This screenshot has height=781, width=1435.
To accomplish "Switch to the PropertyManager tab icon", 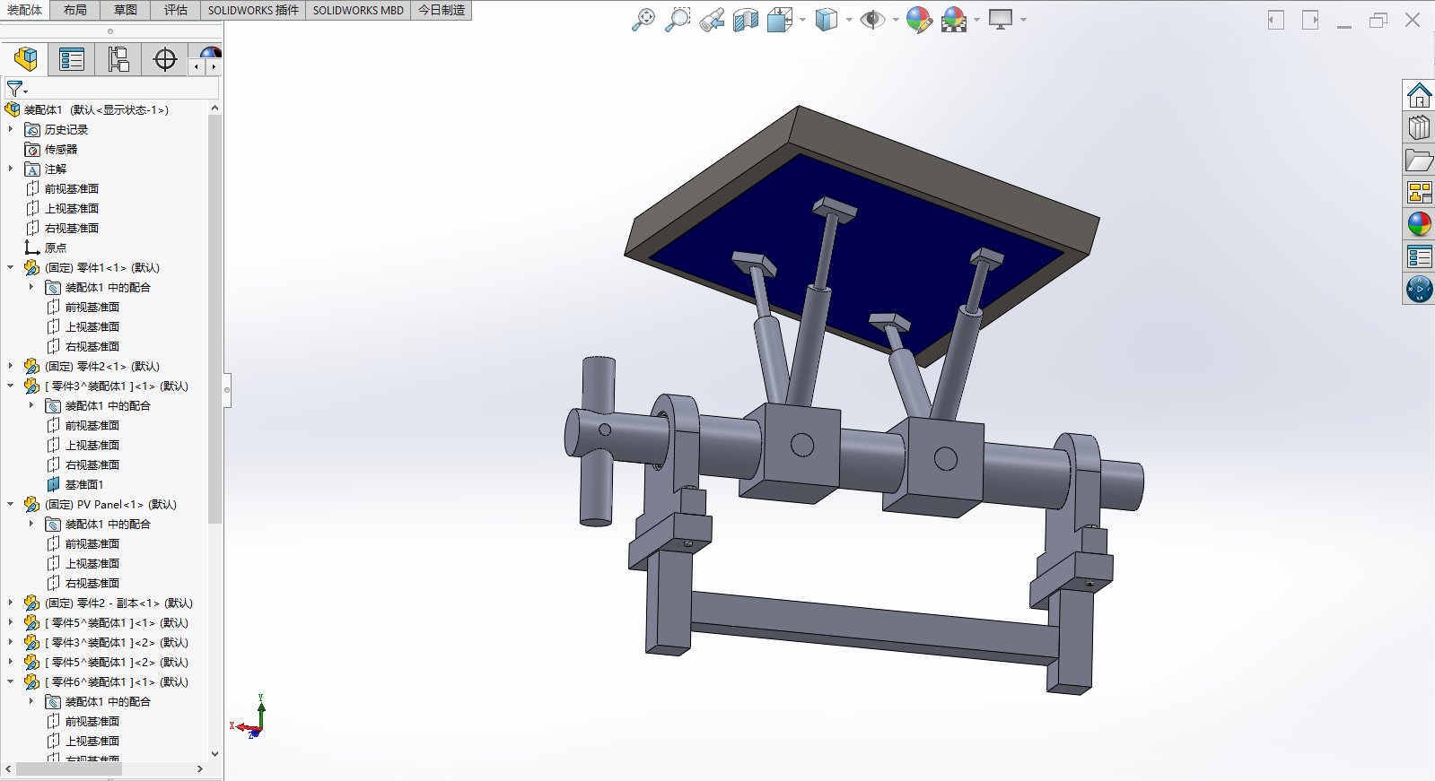I will coord(72,60).
